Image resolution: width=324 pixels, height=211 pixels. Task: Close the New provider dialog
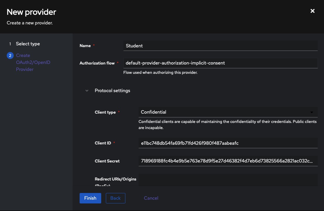pyautogui.click(x=312, y=11)
